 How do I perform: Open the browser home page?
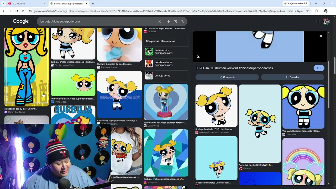pyautogui.click(x=23, y=11)
